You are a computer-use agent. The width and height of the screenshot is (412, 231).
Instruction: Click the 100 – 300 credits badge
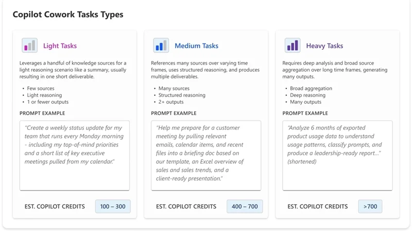pos(113,206)
